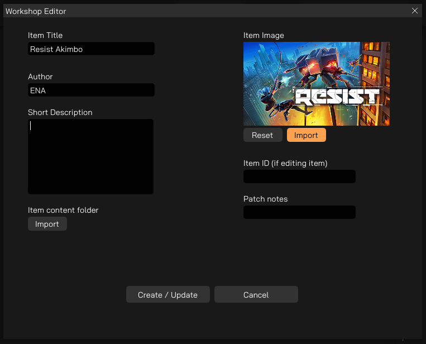Click the 'Author' label
The height and width of the screenshot is (344, 426).
[40, 77]
